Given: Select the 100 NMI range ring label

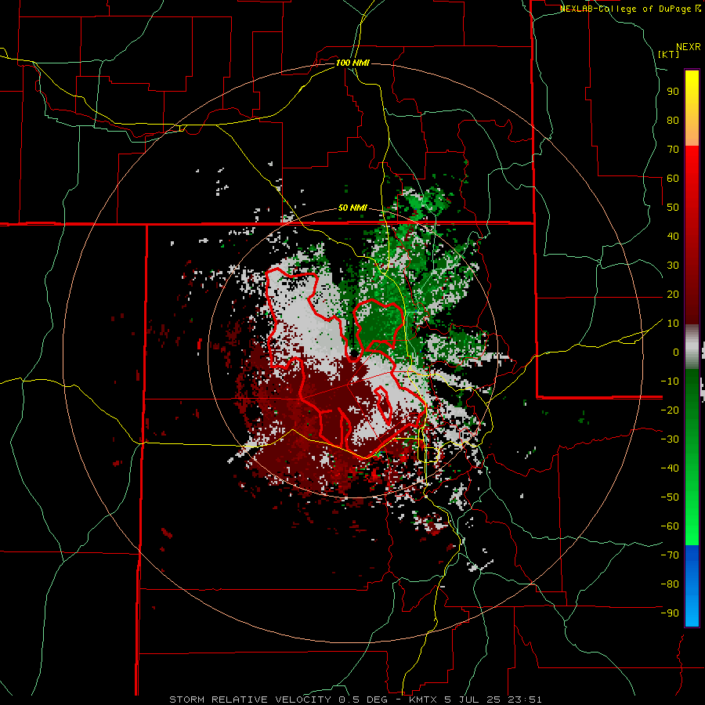Looking at the screenshot, I should [x=352, y=63].
